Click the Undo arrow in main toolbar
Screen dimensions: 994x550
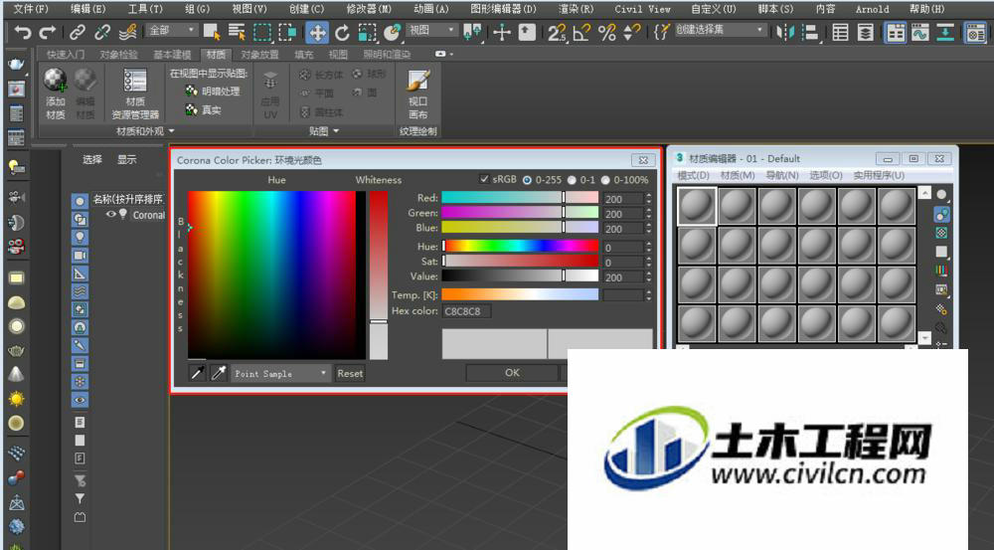pyautogui.click(x=22, y=32)
